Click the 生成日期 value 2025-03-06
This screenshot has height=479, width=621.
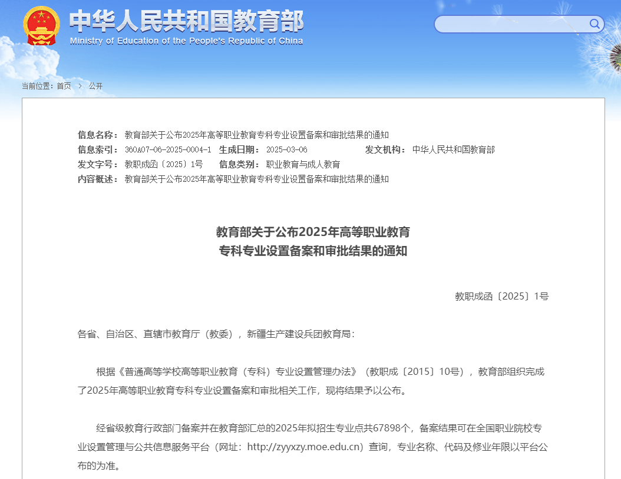(286, 149)
